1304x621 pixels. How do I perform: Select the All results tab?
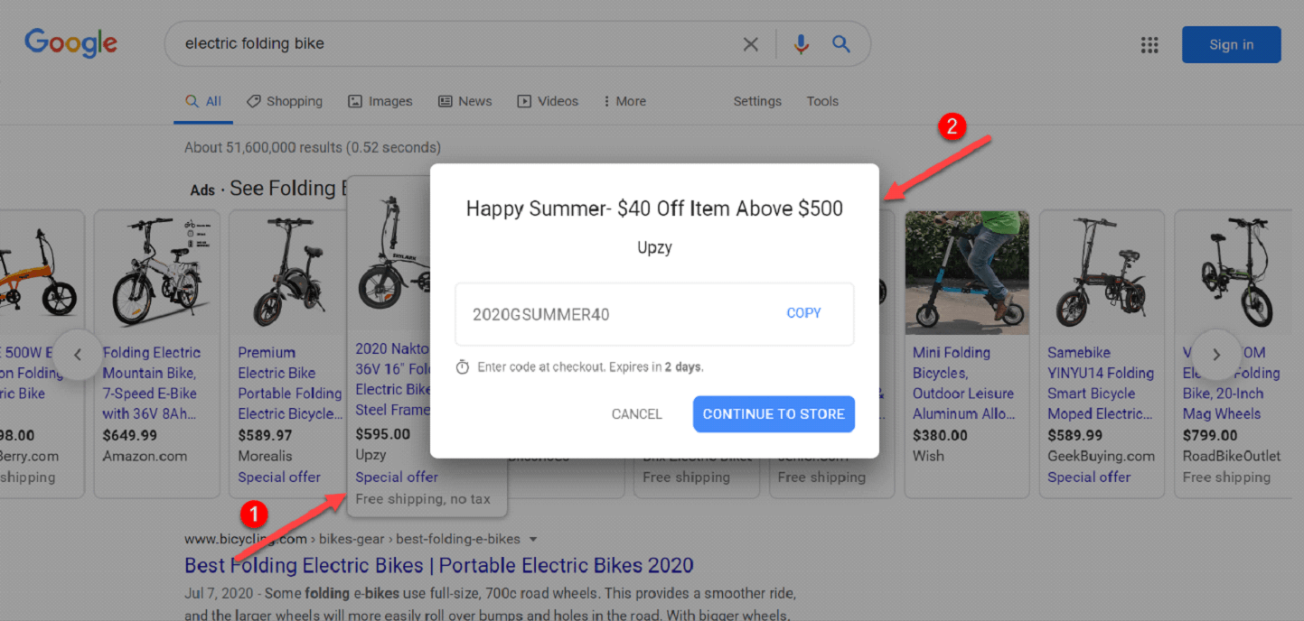pos(203,101)
